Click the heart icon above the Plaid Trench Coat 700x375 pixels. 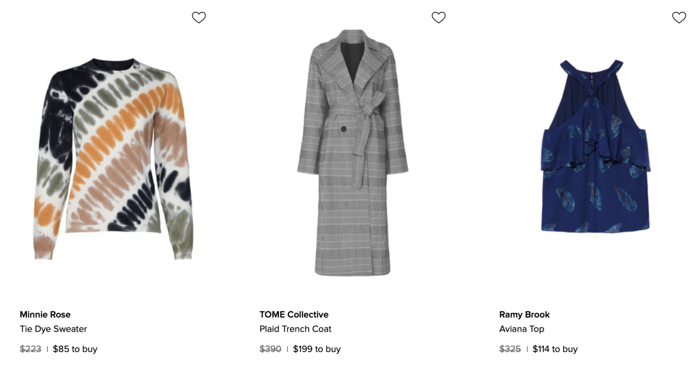coord(439,17)
